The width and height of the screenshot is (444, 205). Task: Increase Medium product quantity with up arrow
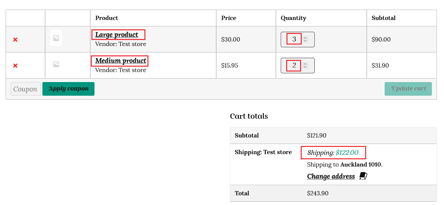click(x=305, y=64)
